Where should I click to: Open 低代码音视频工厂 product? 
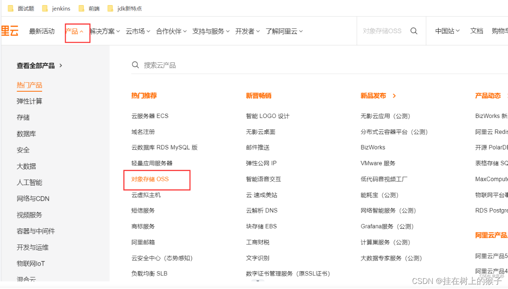(384, 179)
